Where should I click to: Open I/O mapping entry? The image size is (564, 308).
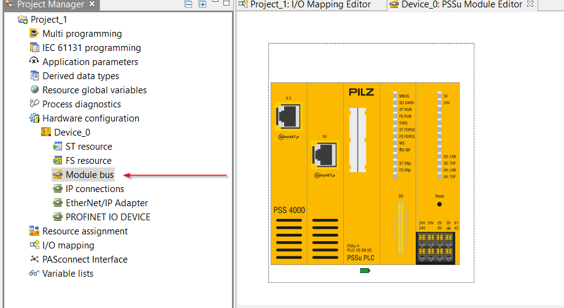[68, 245]
